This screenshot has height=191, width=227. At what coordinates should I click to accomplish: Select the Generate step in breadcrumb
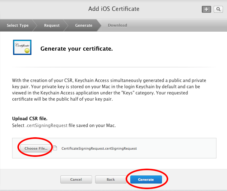[x=84, y=25]
